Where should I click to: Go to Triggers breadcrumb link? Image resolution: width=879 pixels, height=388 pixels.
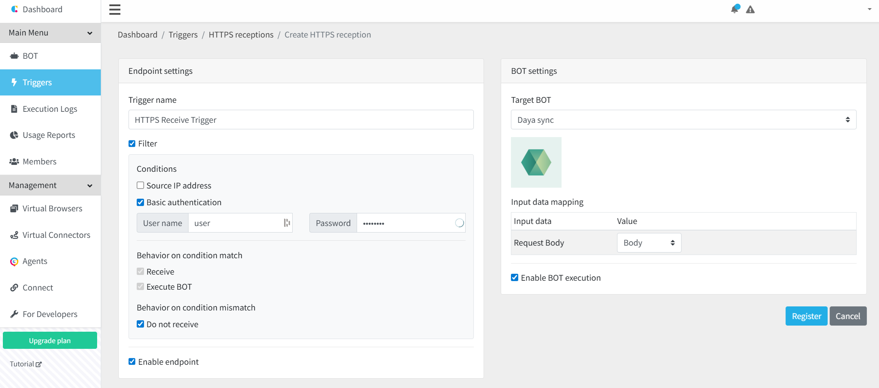point(183,35)
